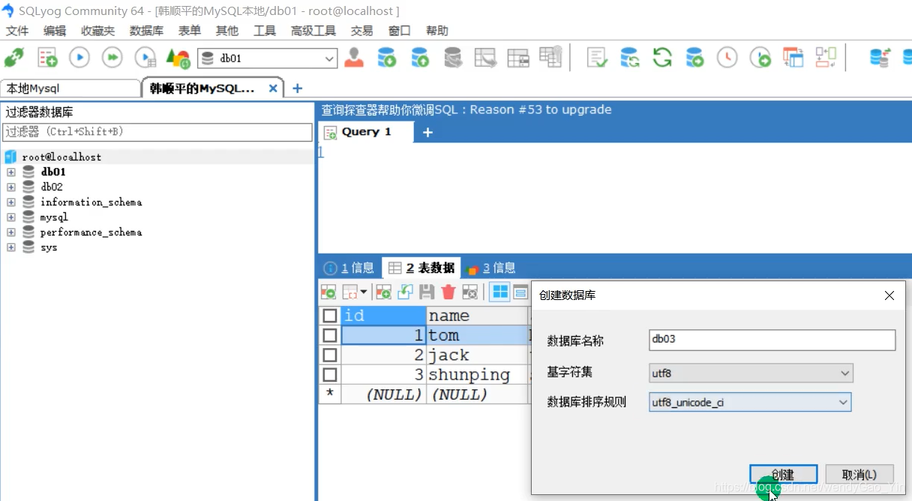Open the 基字符集 utf8 dropdown
This screenshot has height=501, width=912.
click(x=845, y=373)
